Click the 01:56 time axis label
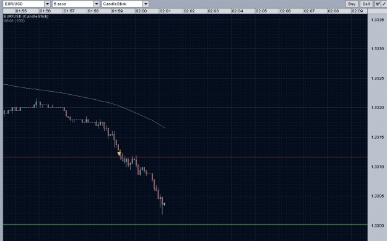Viewport: 387px width, 241px height. (45, 11)
